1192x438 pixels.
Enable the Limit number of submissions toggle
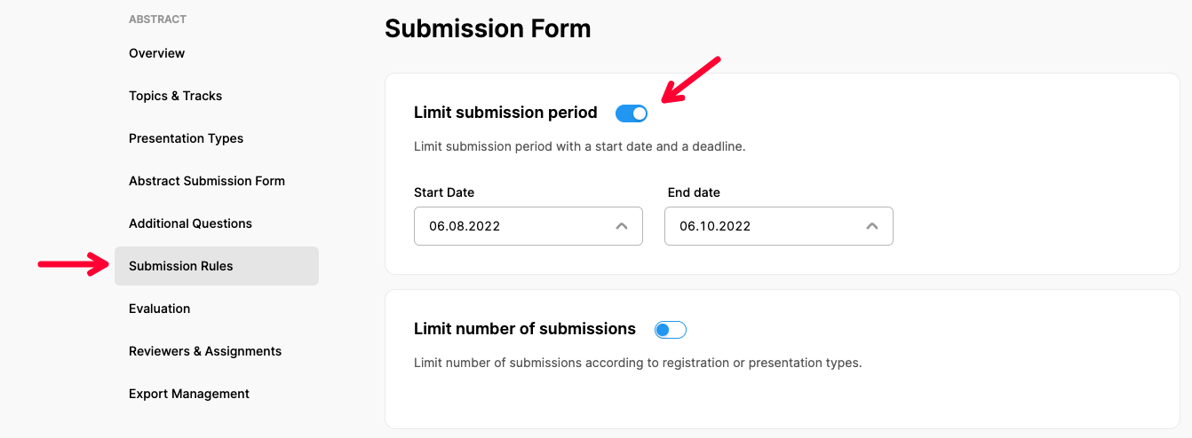(671, 330)
